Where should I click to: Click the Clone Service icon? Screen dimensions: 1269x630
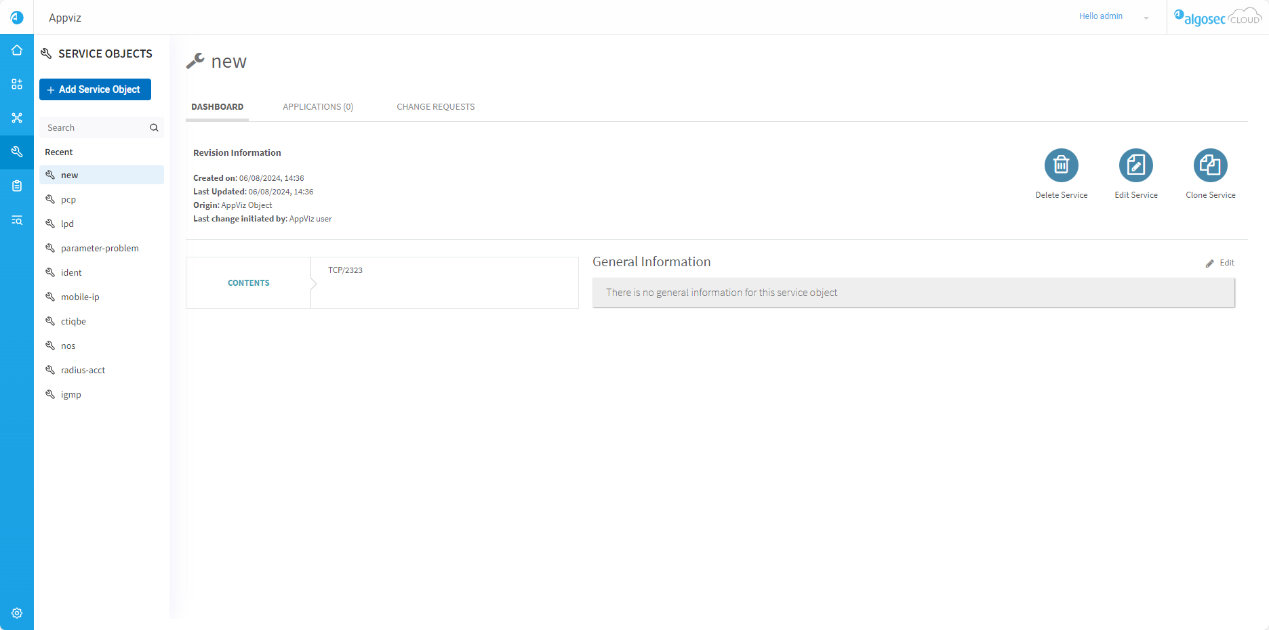[x=1210, y=165]
